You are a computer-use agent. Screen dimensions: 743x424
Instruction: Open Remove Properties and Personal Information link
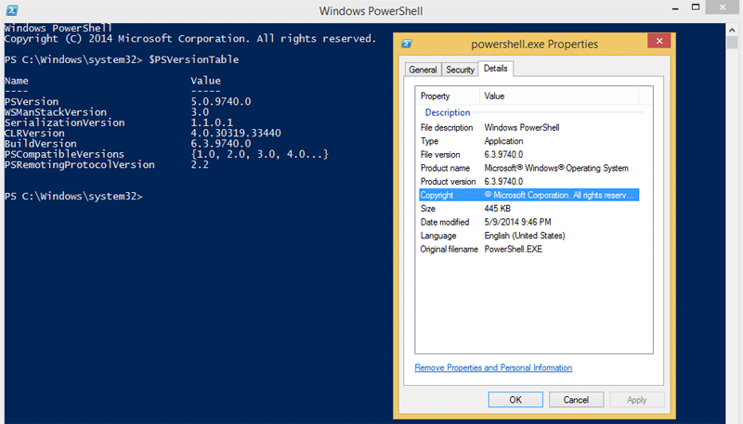coord(493,367)
